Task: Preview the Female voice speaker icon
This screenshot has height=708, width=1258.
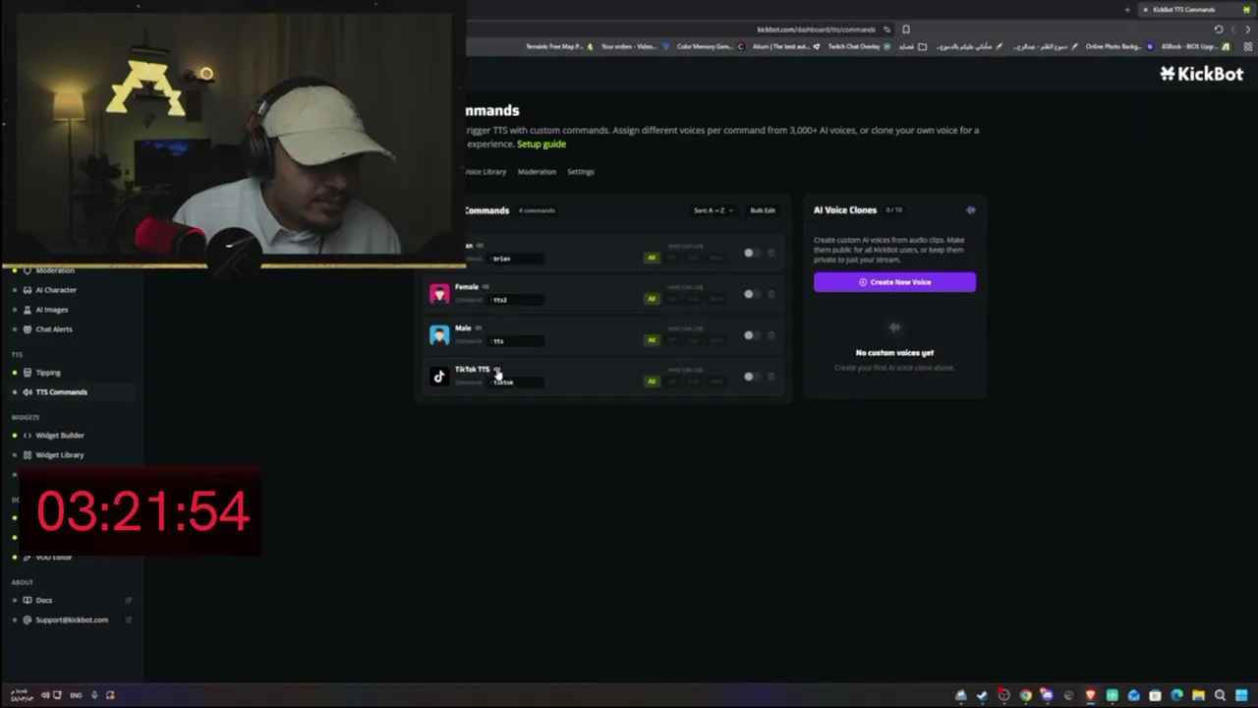Action: click(x=486, y=287)
